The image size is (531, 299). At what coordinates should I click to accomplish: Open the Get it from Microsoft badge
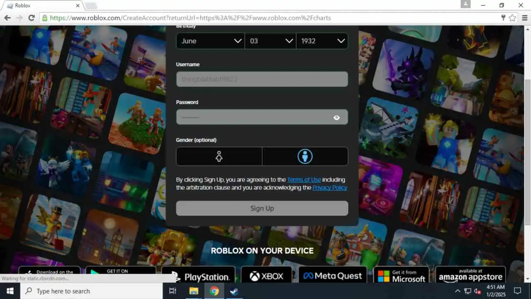point(402,275)
